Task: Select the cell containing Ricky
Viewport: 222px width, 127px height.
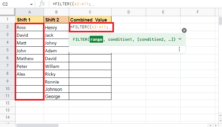Action: coord(57,74)
